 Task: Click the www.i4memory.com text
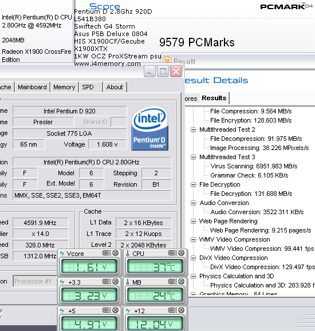(107, 64)
